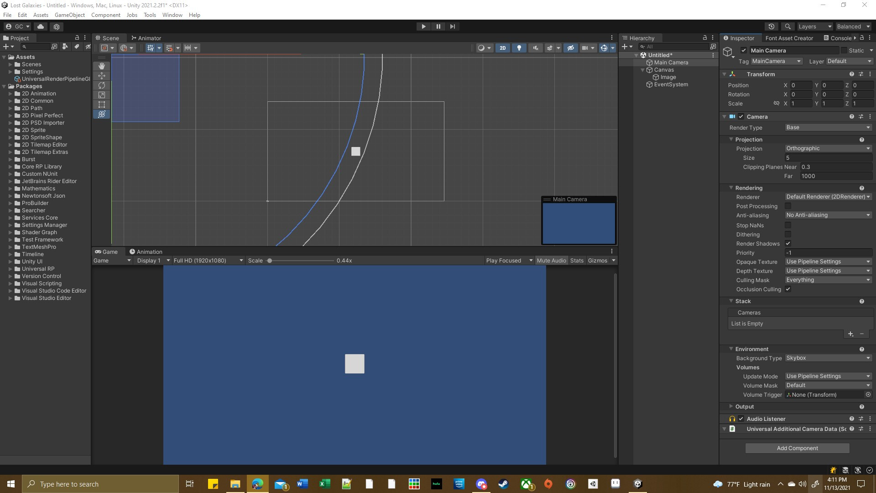Open Full HD resolution dropdown in Game view
The width and height of the screenshot is (876, 493).
[x=208, y=261]
